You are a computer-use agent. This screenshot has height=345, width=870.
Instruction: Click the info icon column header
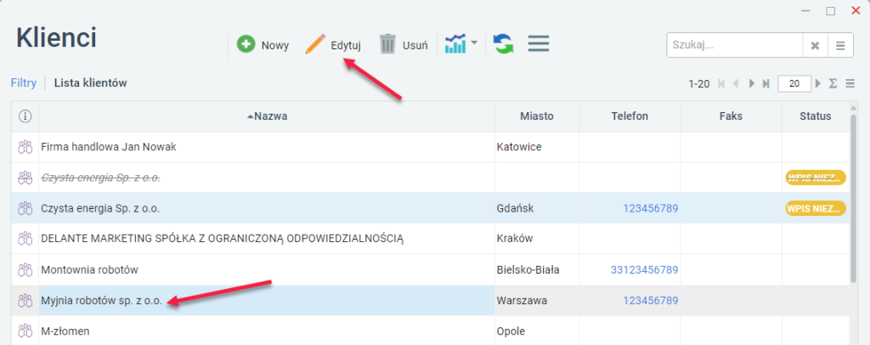pos(25,116)
